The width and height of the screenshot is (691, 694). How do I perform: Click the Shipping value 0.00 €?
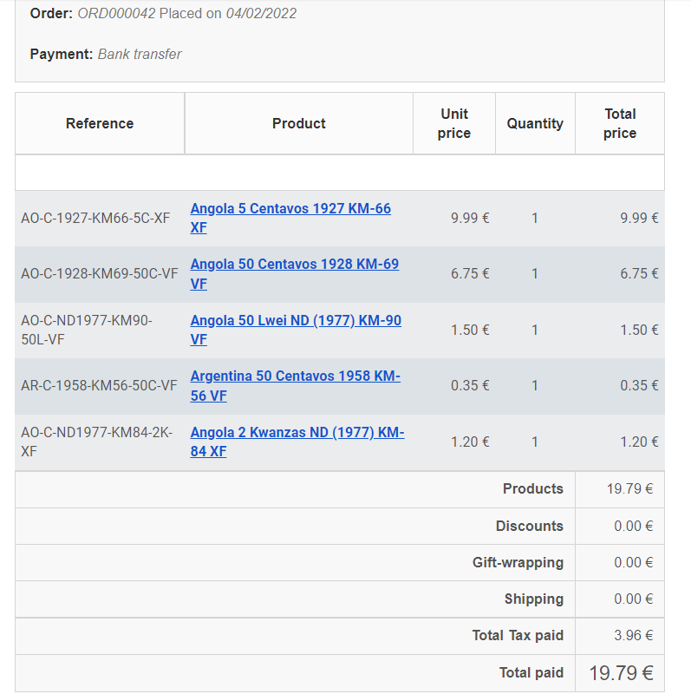point(633,599)
